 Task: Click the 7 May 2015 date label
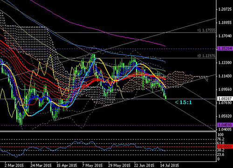92,165
